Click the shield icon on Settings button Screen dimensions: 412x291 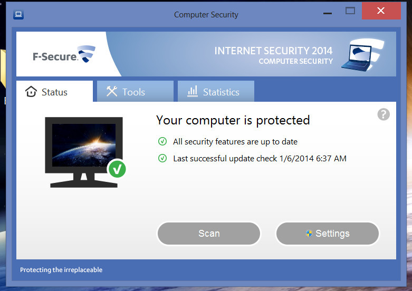point(309,233)
